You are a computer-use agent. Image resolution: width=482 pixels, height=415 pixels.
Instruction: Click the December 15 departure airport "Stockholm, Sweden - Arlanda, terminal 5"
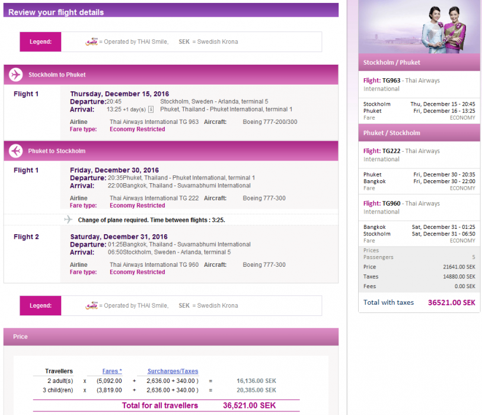click(x=214, y=101)
